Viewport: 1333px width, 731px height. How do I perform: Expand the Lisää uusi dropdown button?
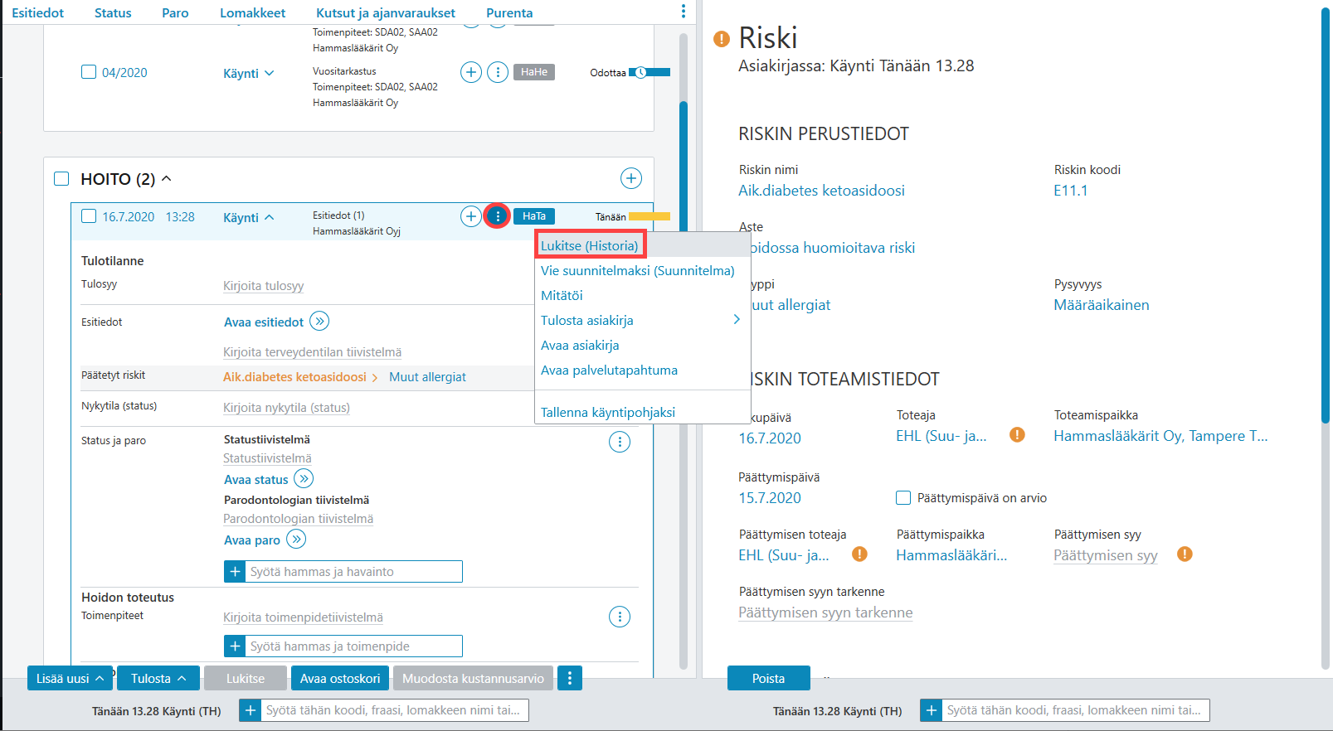(x=71, y=678)
